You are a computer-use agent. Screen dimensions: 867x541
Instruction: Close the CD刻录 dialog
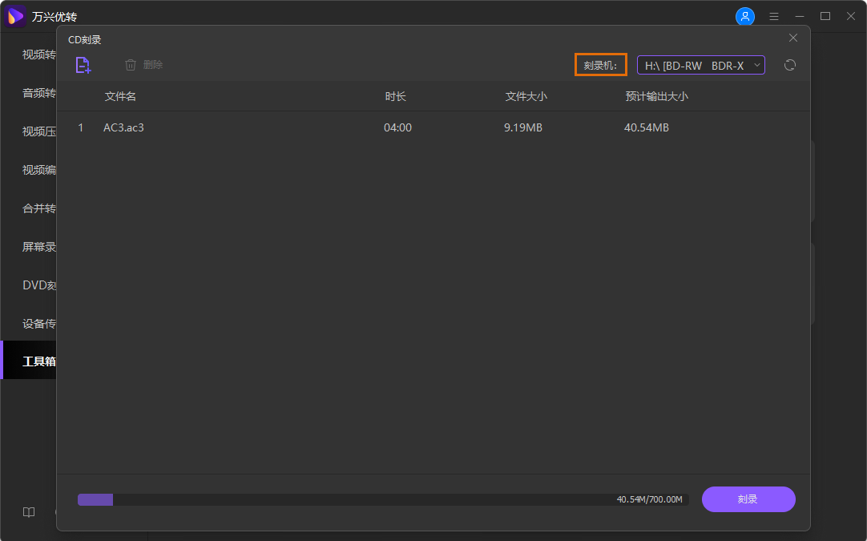tap(793, 38)
